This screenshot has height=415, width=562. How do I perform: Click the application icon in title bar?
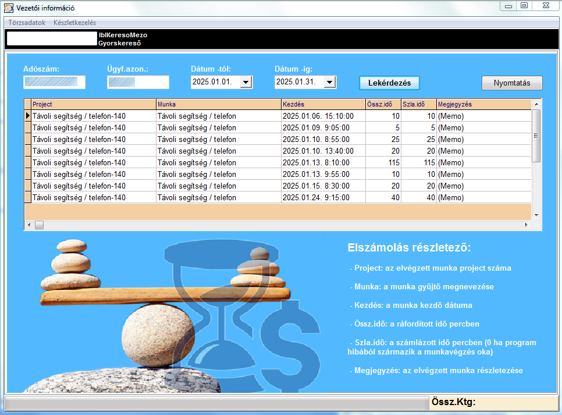point(9,8)
